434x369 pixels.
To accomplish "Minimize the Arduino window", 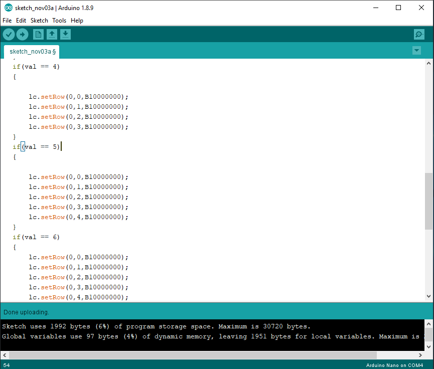I will (x=376, y=8).
